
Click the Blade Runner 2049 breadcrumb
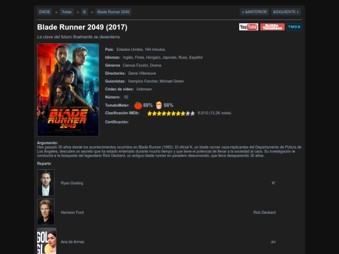coord(113,12)
